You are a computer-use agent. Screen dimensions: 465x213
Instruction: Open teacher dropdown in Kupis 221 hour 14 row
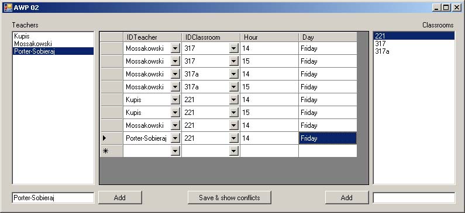[x=175, y=100]
